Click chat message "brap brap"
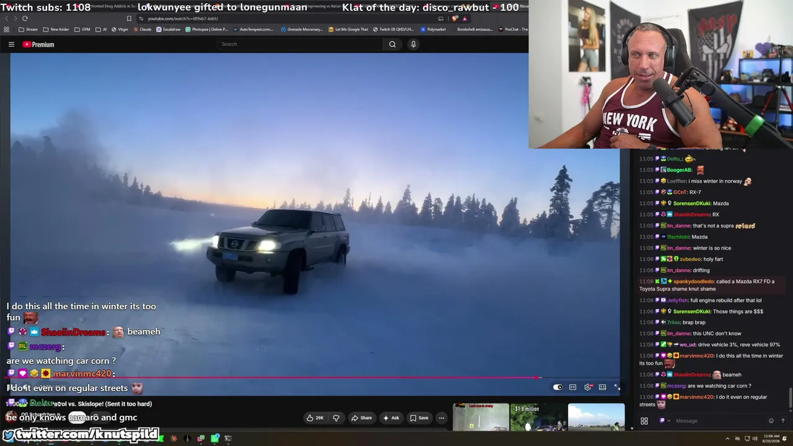 point(695,322)
